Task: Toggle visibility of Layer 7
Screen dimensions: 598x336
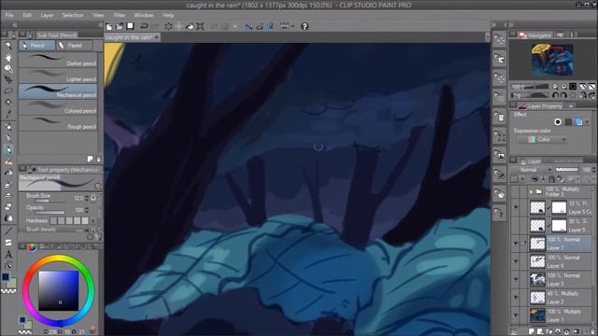Action: pos(516,244)
